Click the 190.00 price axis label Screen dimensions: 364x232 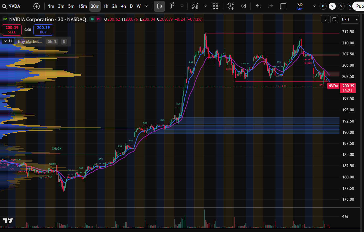pyautogui.click(x=348, y=132)
